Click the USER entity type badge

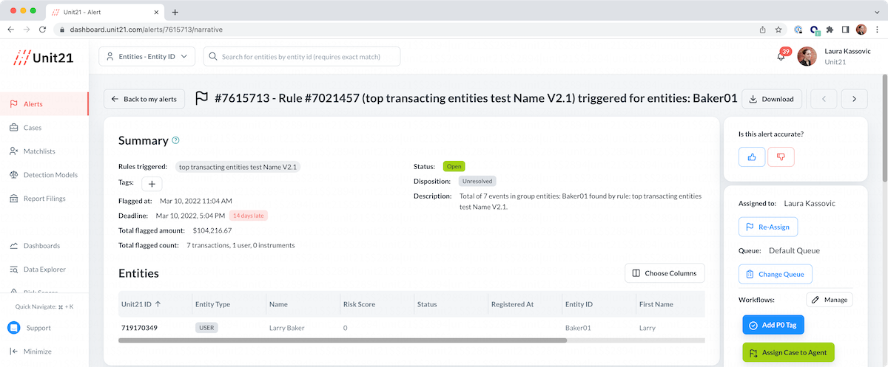point(206,327)
